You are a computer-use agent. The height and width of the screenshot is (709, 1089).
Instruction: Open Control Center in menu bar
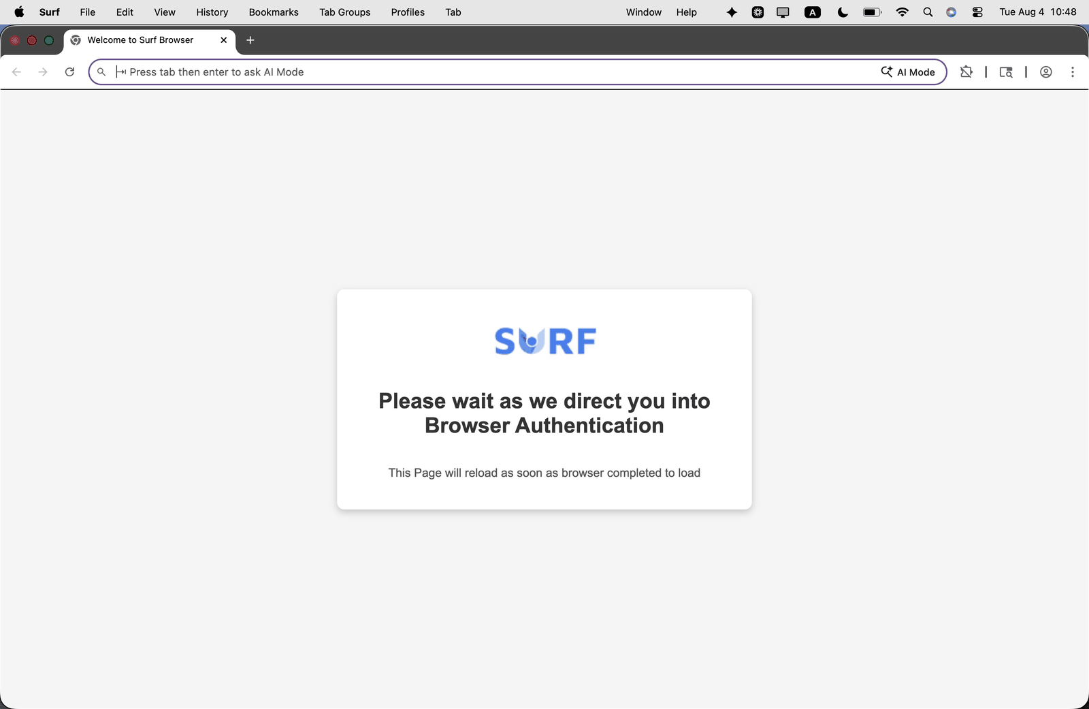(977, 12)
